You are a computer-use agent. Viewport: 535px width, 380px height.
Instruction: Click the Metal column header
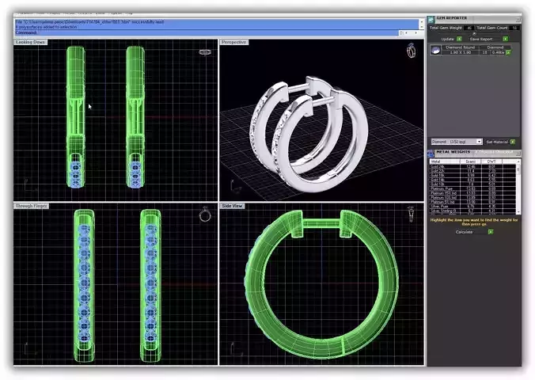445,161
